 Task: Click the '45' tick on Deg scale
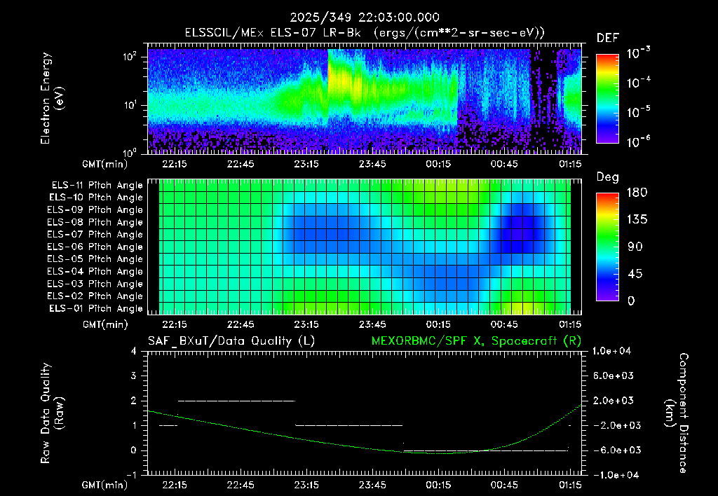635,274
